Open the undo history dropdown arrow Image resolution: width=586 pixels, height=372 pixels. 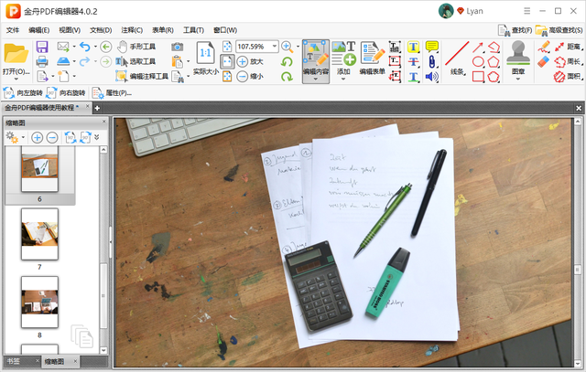(x=95, y=47)
